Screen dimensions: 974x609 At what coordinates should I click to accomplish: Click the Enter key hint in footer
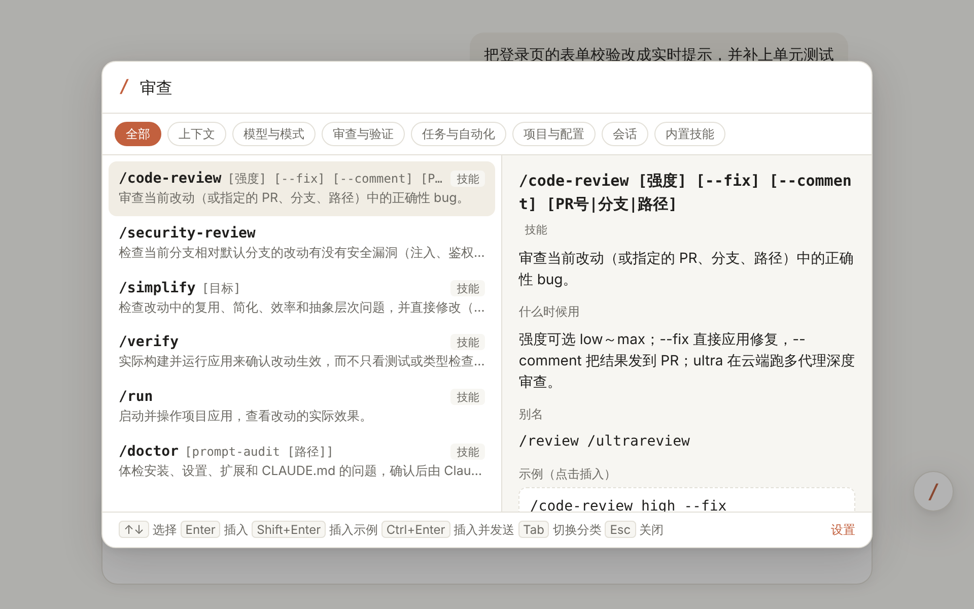tap(200, 530)
